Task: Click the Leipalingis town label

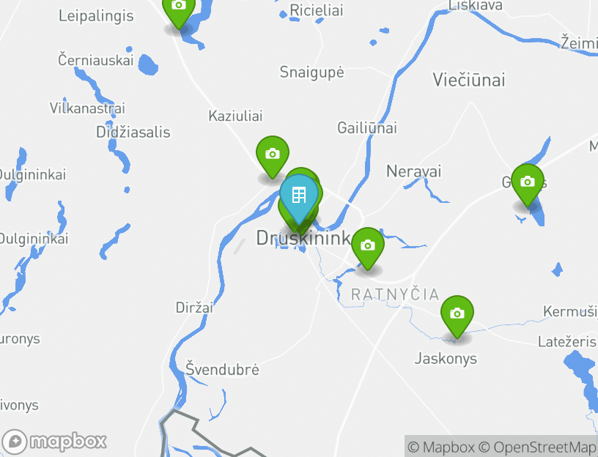Action: (96, 16)
